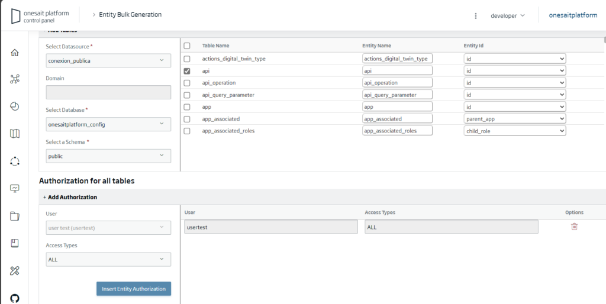Open the Select a Schema dropdown
The image size is (606, 304).
click(x=108, y=156)
